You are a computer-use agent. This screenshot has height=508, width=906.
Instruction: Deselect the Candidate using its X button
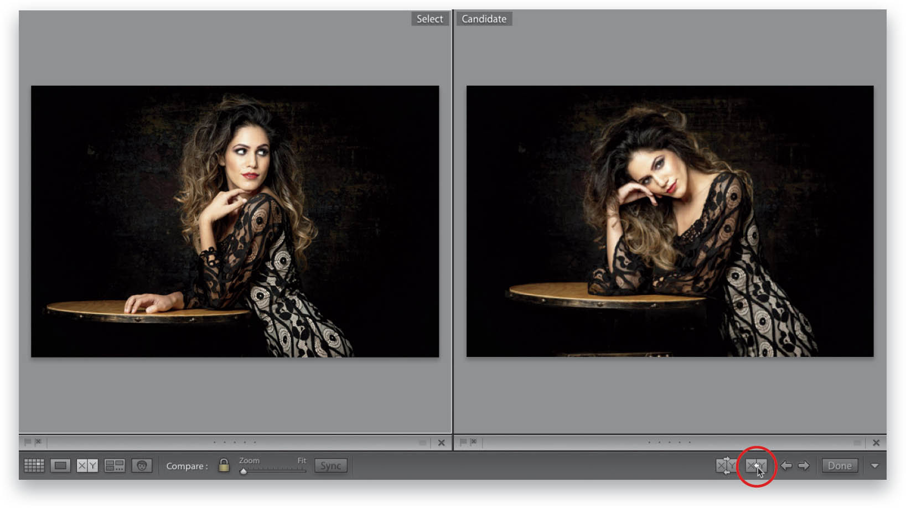tap(876, 442)
